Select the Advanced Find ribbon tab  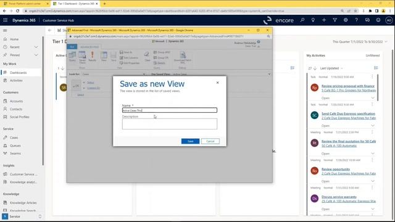point(89,47)
